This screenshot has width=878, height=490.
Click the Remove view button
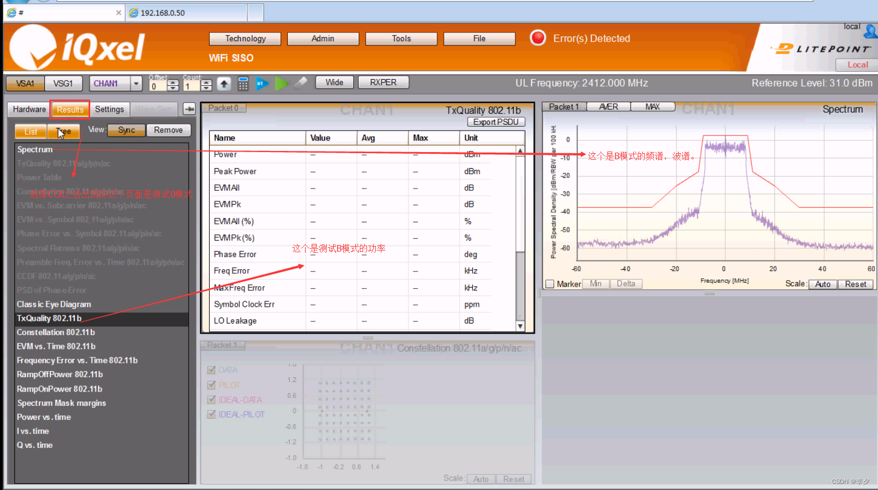(168, 130)
